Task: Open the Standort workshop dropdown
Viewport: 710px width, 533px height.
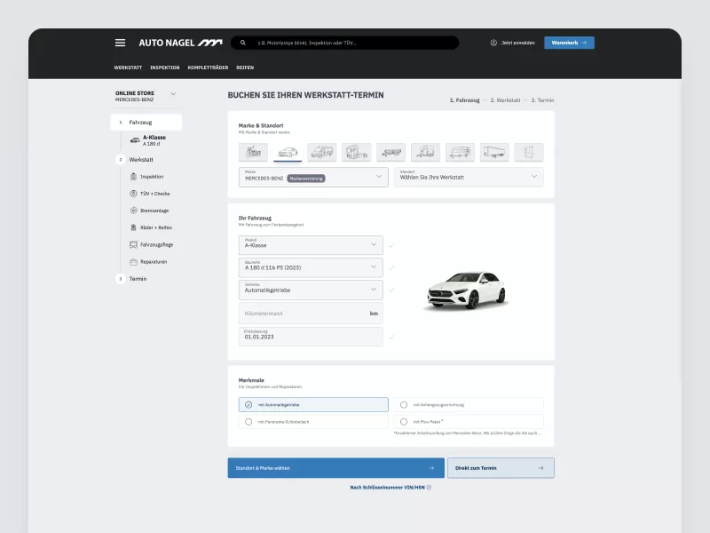Action: (469, 177)
